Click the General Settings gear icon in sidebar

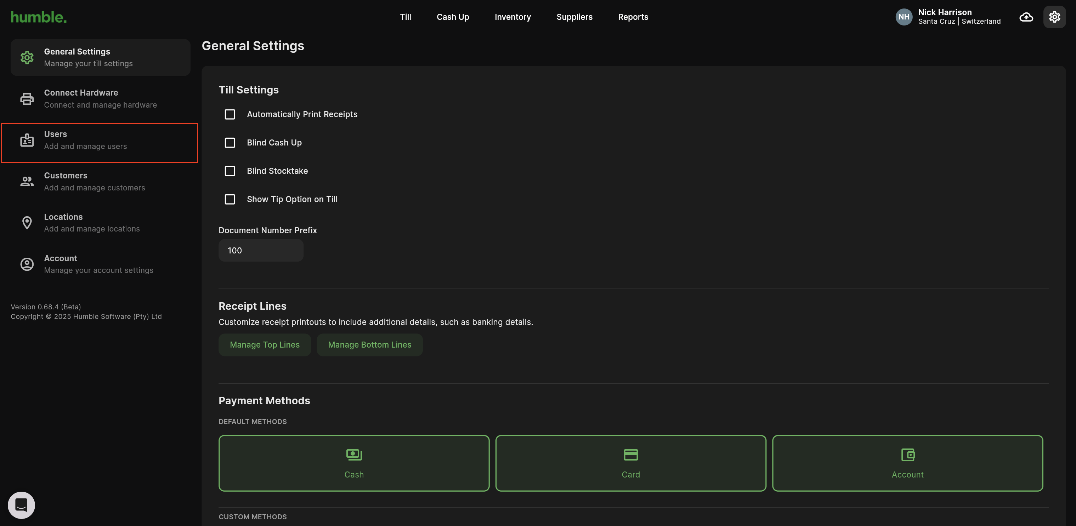click(x=27, y=58)
